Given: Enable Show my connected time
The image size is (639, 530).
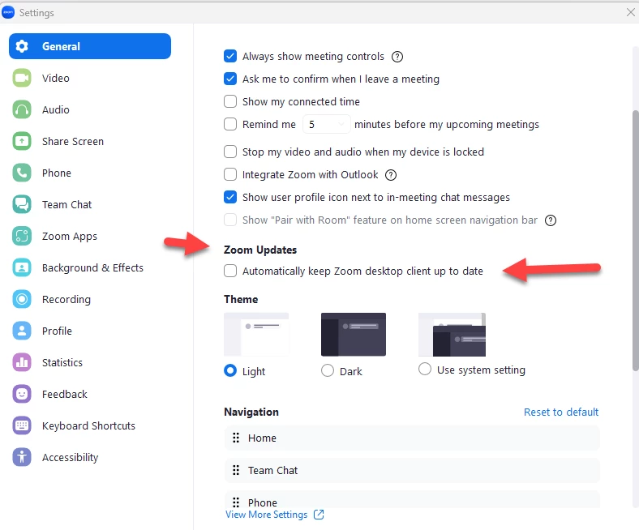Looking at the screenshot, I should click(230, 101).
